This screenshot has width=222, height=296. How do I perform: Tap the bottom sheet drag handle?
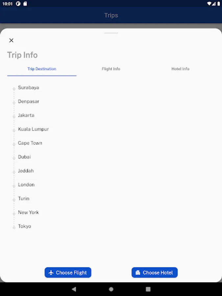click(111, 33)
